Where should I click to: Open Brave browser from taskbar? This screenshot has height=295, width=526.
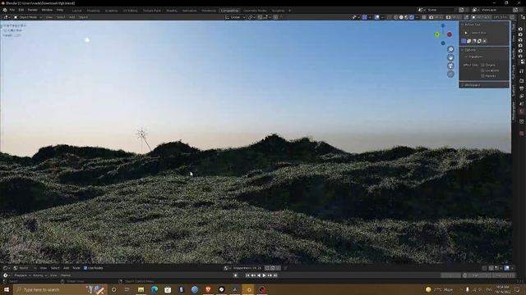(208, 289)
